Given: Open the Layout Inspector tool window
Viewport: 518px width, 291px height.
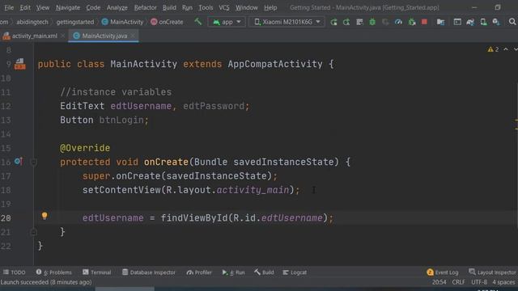Looking at the screenshot, I should [x=492, y=272].
